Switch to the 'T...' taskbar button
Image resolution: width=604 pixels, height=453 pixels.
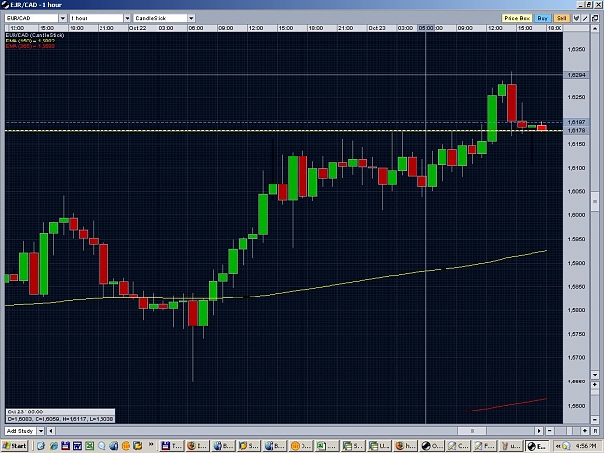pos(172,446)
